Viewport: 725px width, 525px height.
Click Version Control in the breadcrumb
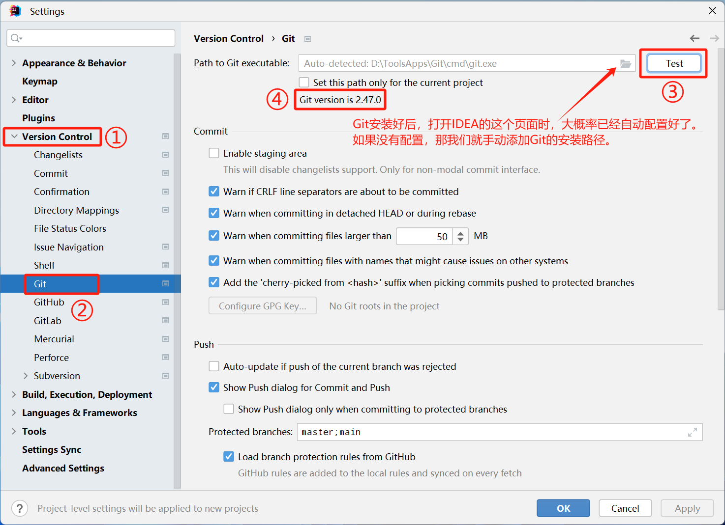[229, 38]
